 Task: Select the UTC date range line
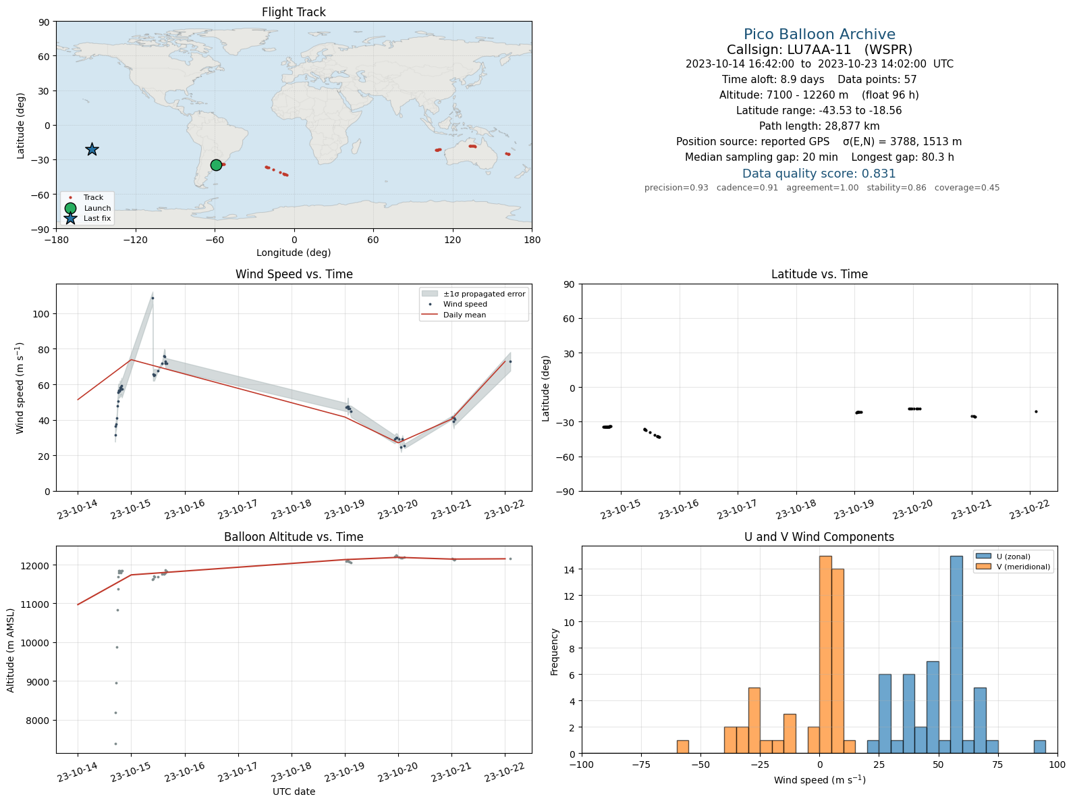819,64
